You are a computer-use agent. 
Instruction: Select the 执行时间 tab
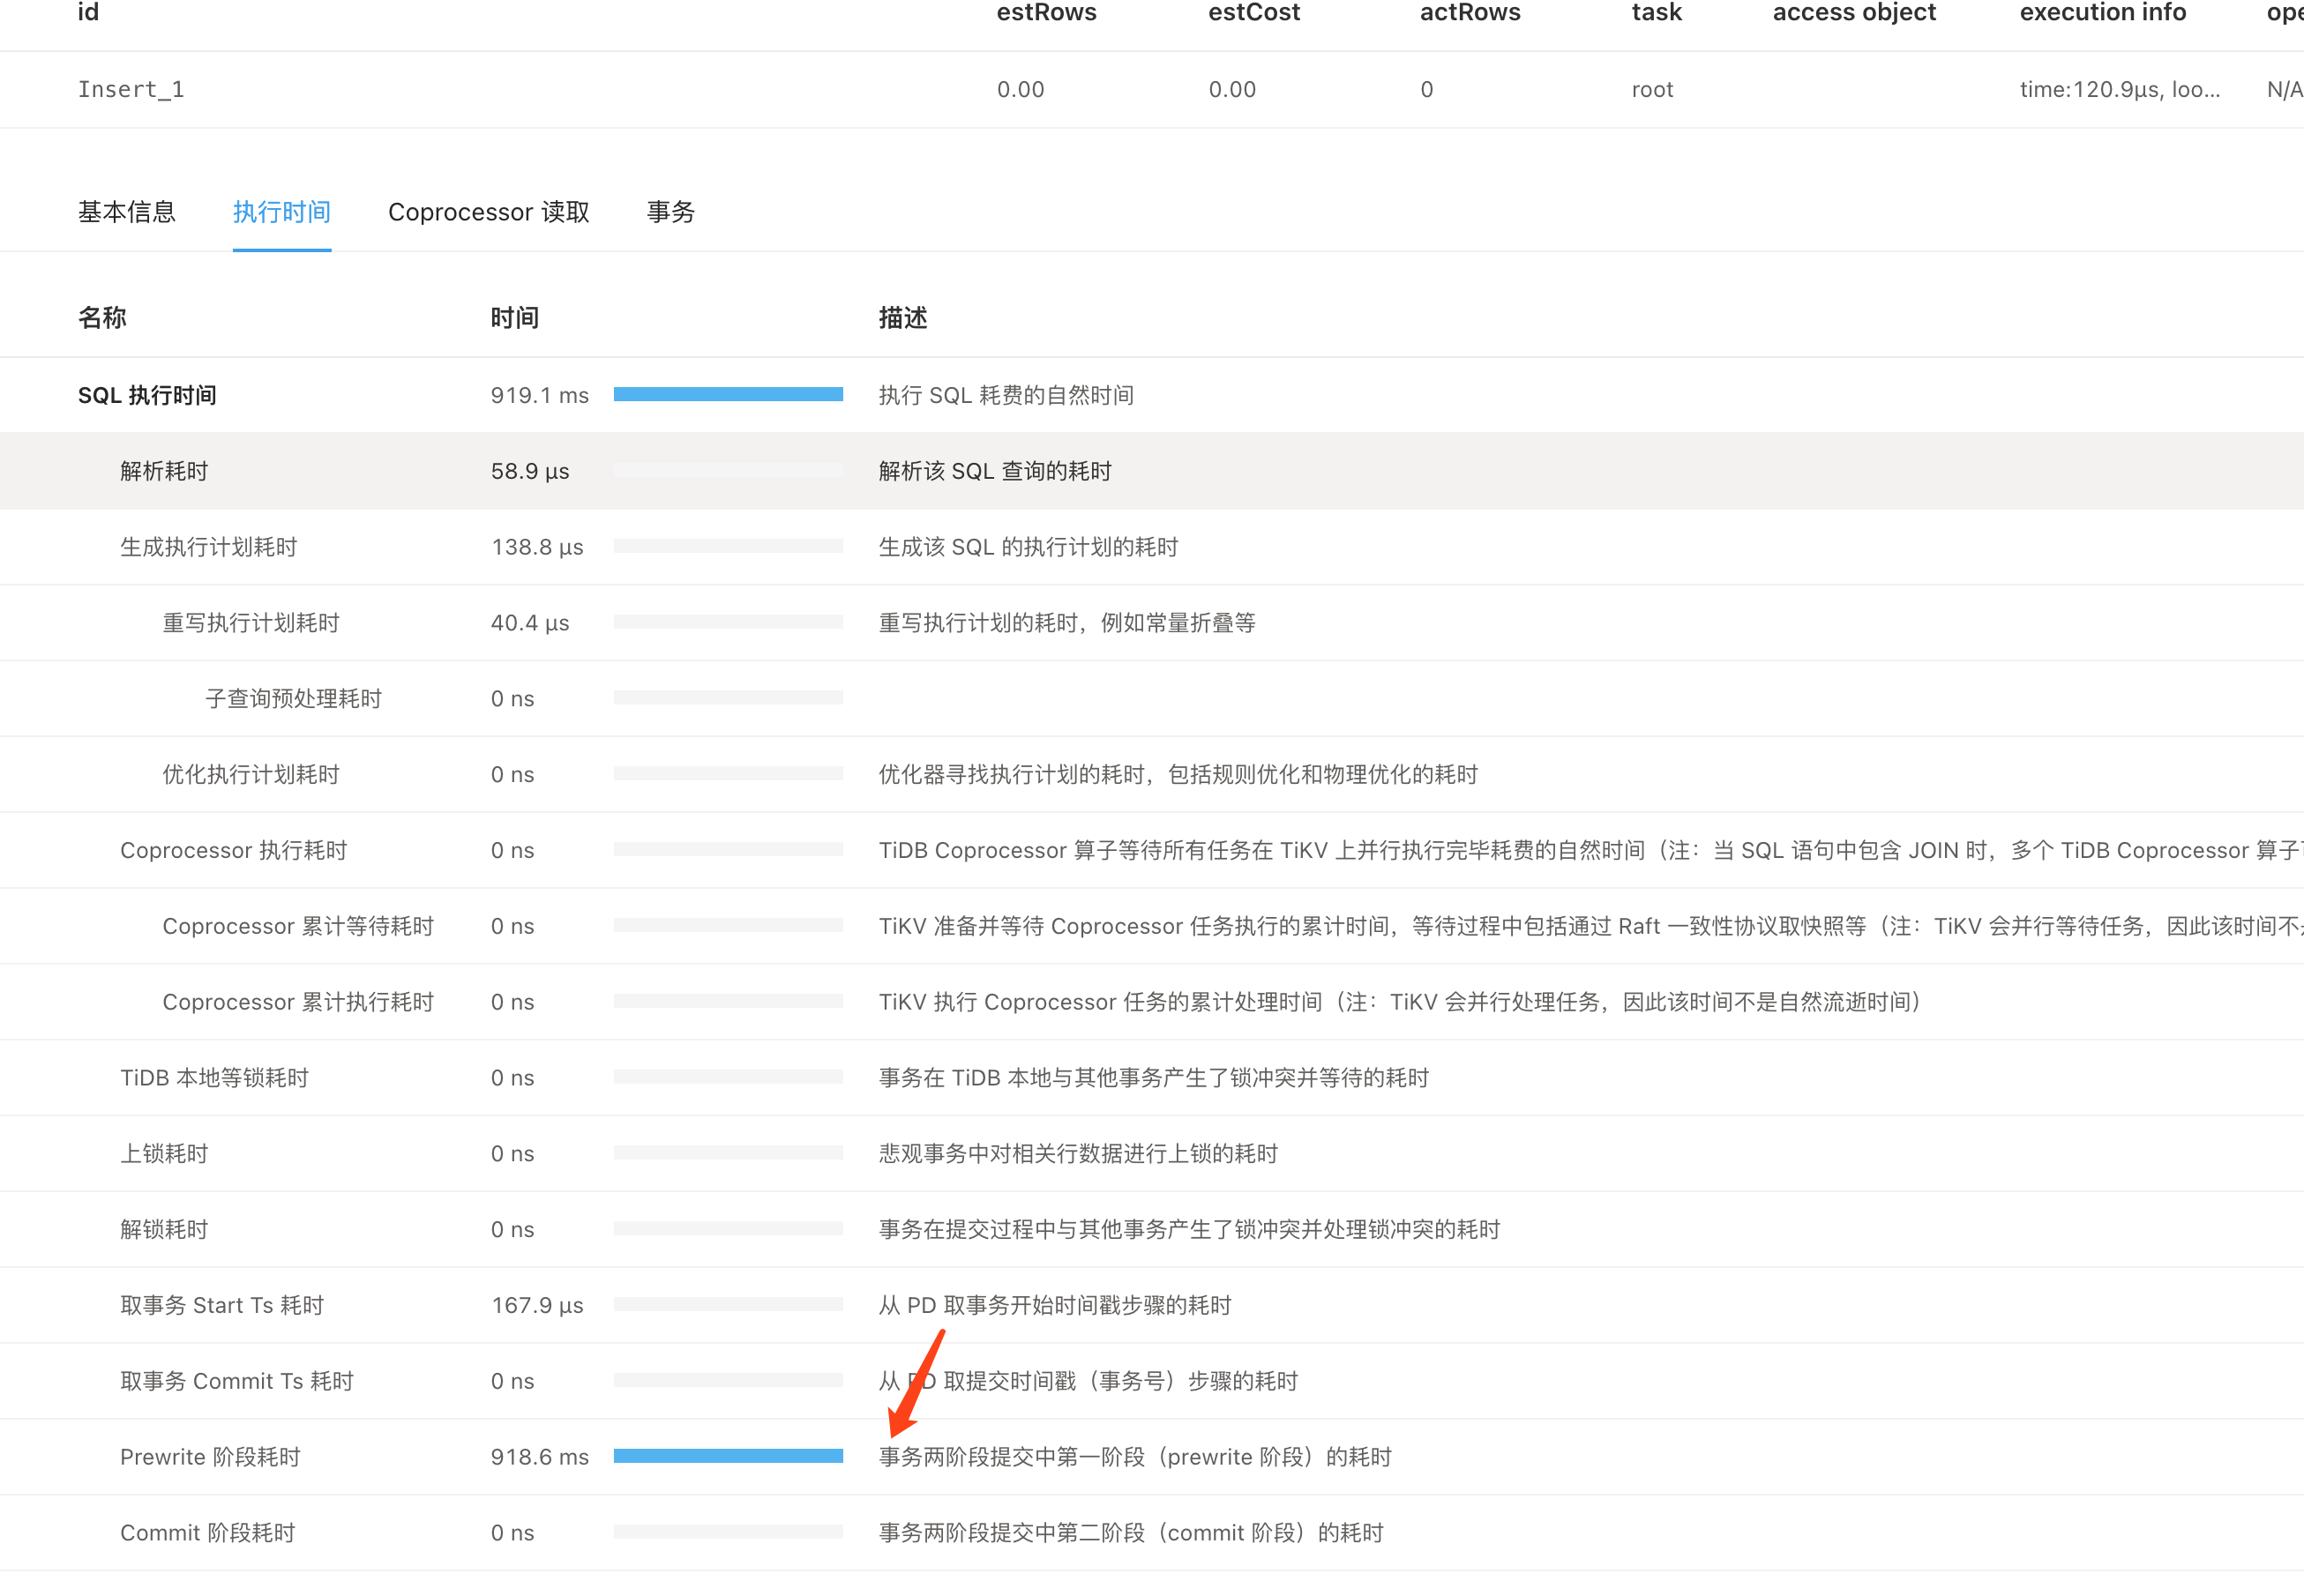pyautogui.click(x=282, y=212)
